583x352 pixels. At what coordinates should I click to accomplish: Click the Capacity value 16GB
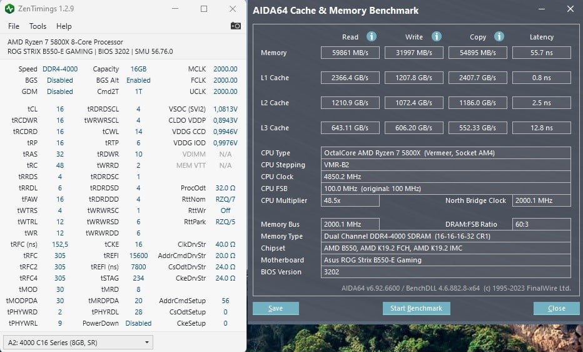(138, 69)
